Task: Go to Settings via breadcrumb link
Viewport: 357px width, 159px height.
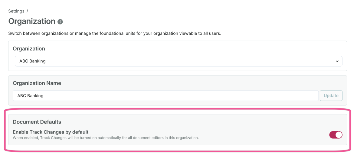Action: 16,11
